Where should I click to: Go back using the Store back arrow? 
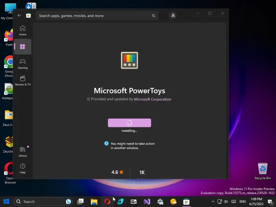(x=19, y=15)
